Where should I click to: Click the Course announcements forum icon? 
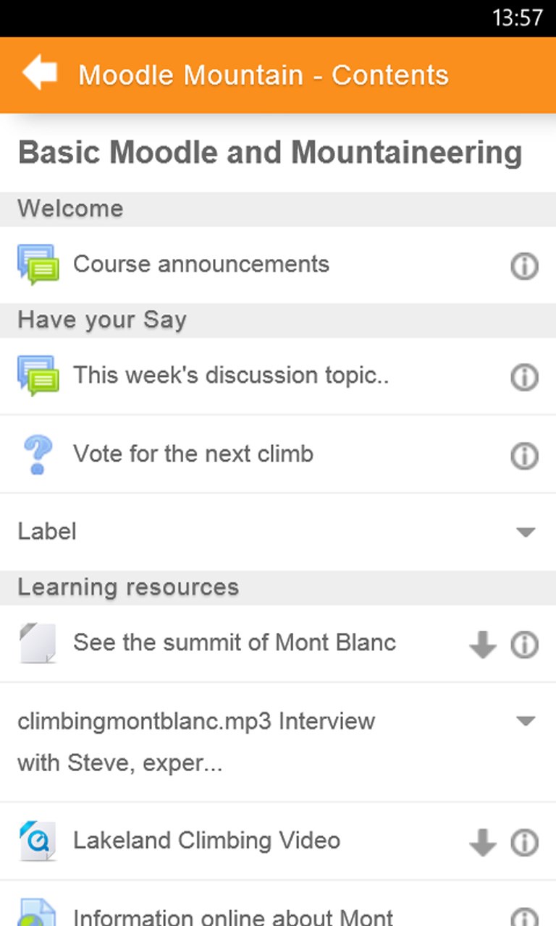(x=38, y=265)
